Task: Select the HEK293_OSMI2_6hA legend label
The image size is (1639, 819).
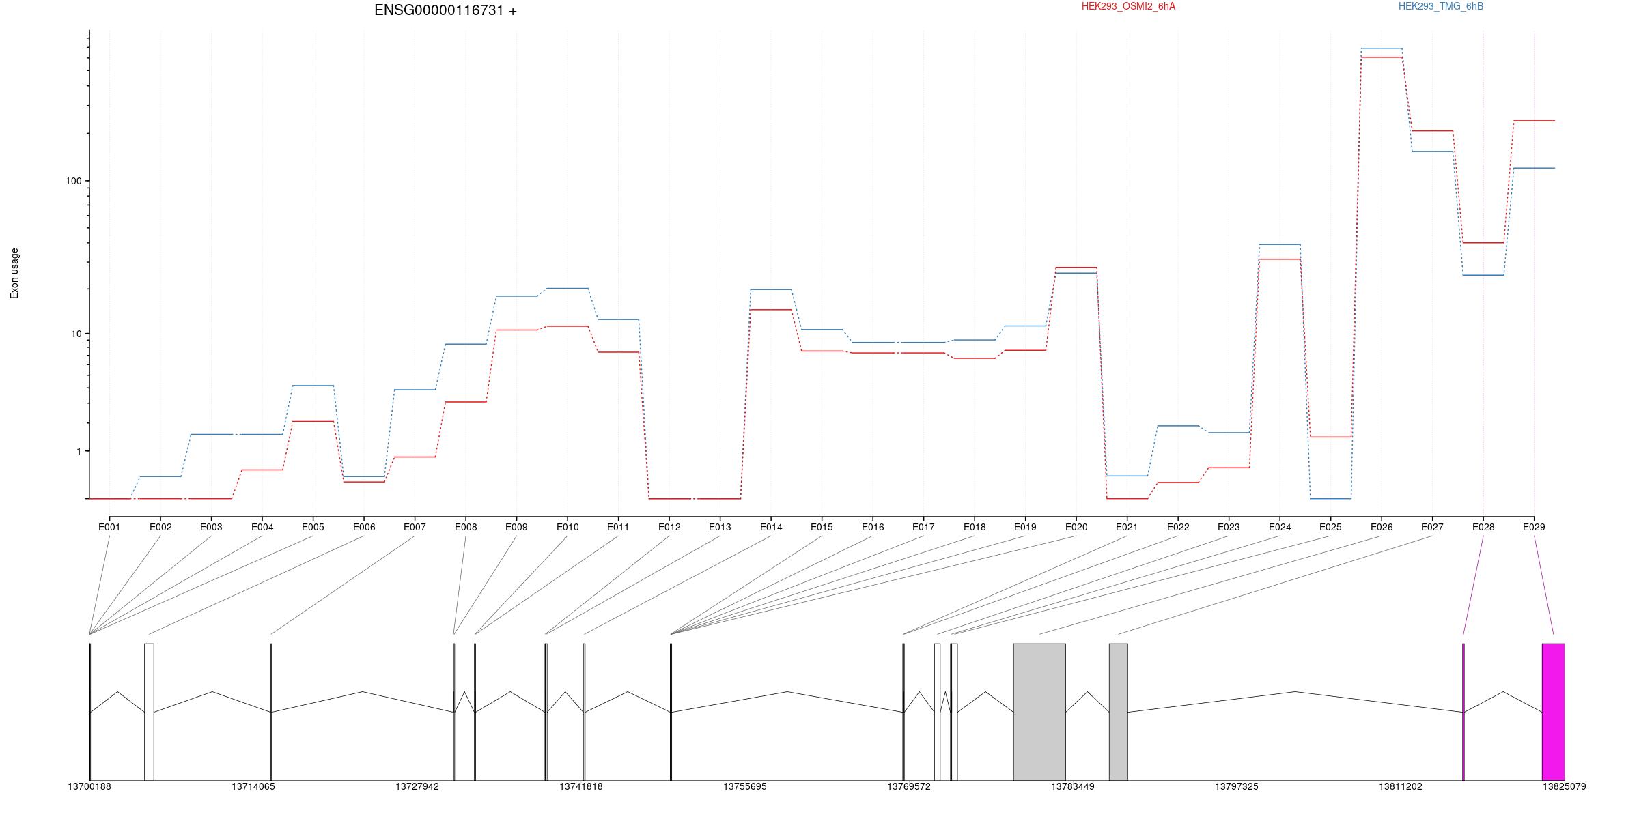Action: (x=1128, y=6)
